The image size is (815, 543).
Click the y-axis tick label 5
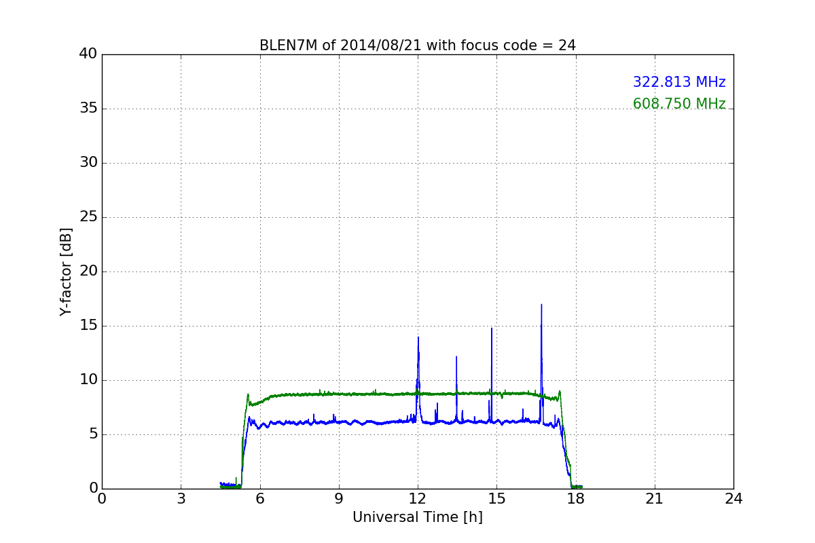92,434
